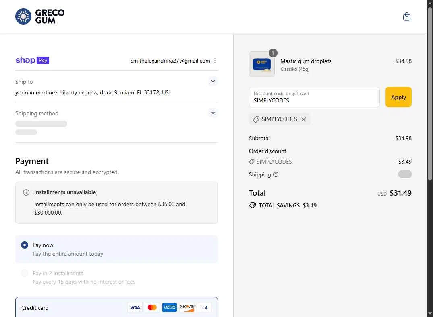Click the email smithalexandrina27@gmail.com
Image resolution: width=433 pixels, height=317 pixels.
pos(170,61)
